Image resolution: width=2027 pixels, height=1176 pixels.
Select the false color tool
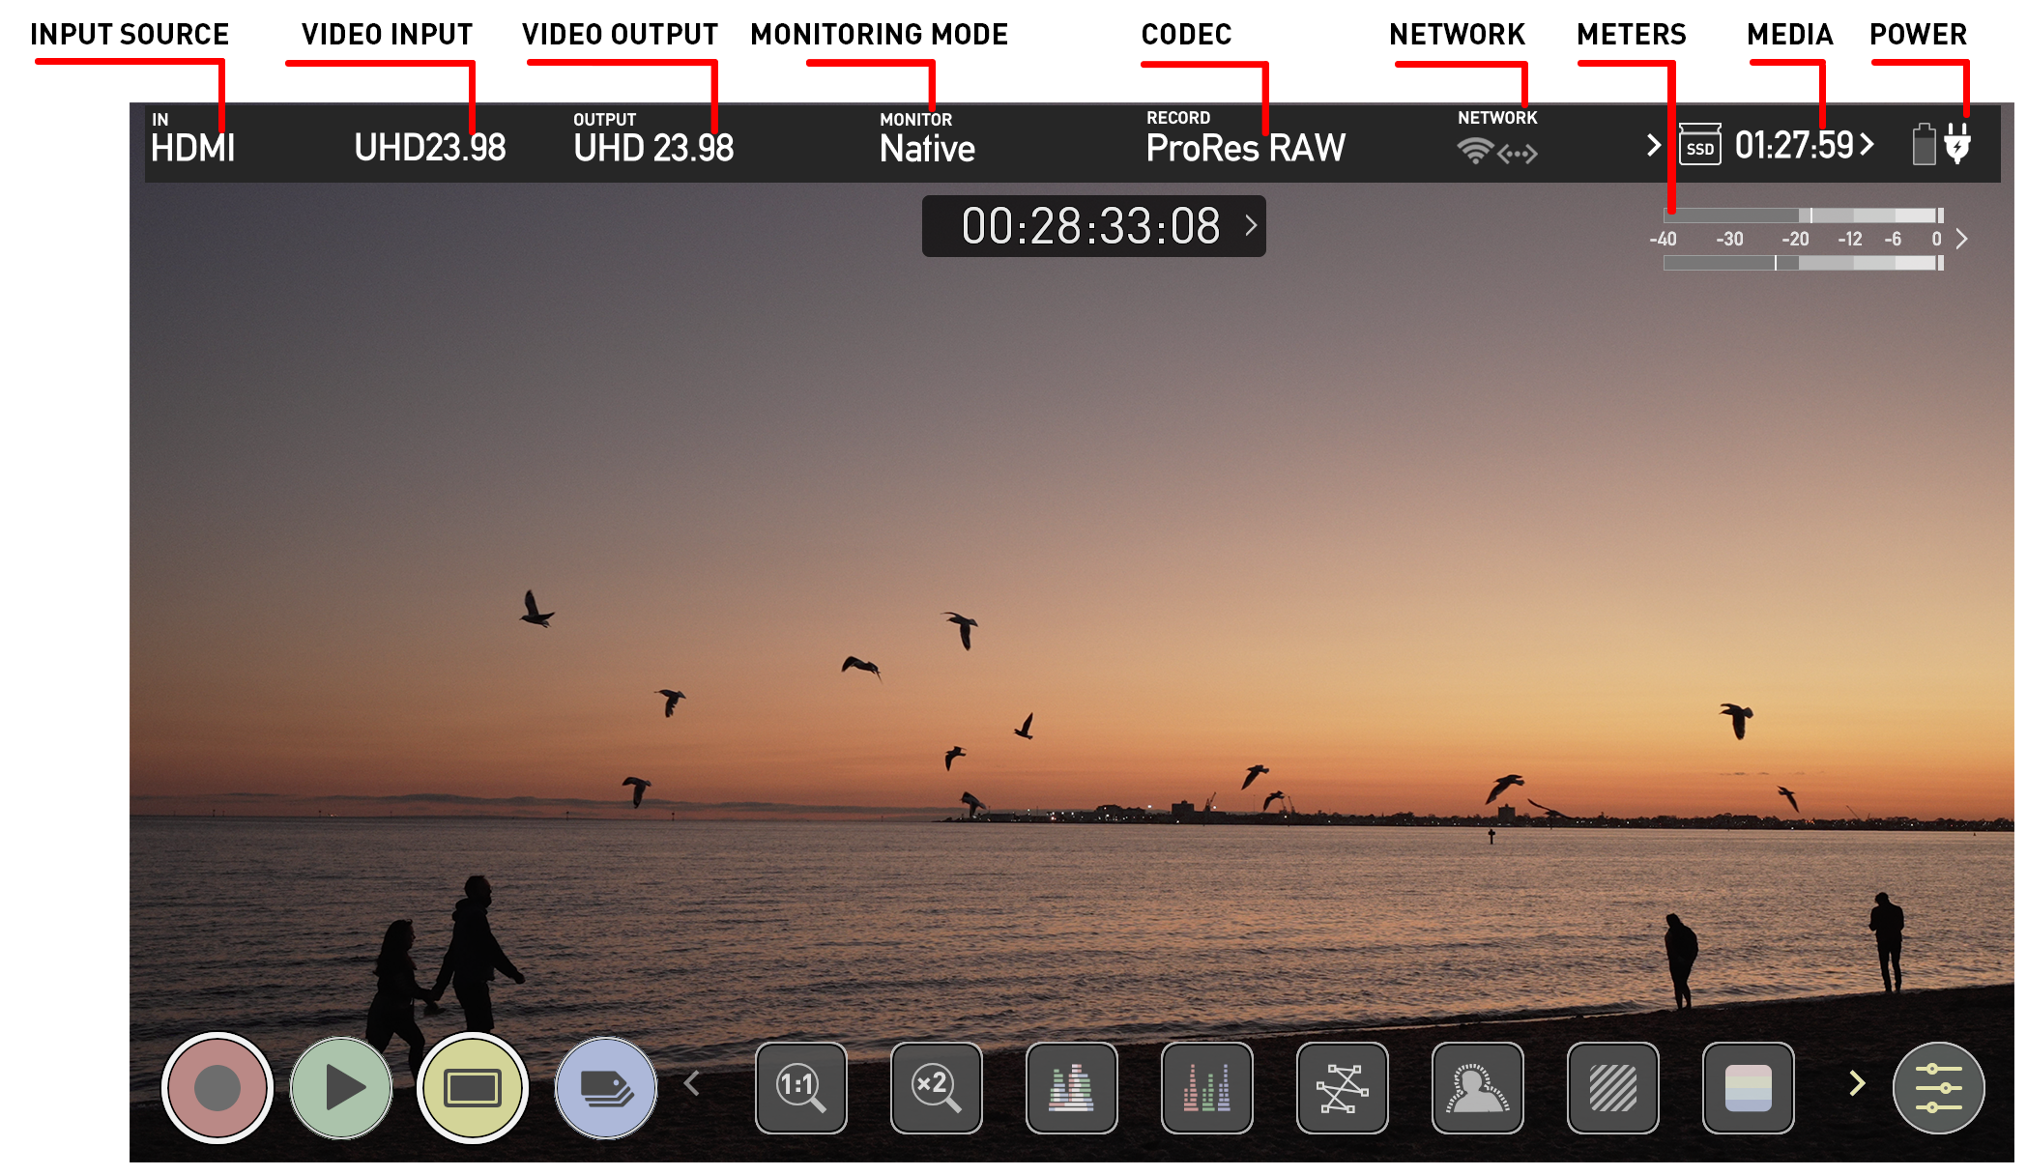(1748, 1088)
